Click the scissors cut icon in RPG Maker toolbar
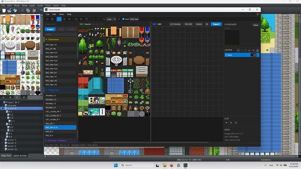Image resolution: width=301 pixels, height=169 pixels. coord(22,10)
